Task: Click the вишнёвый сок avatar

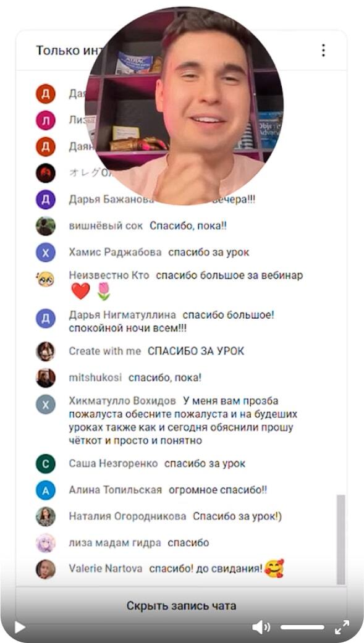Action: 46,226
